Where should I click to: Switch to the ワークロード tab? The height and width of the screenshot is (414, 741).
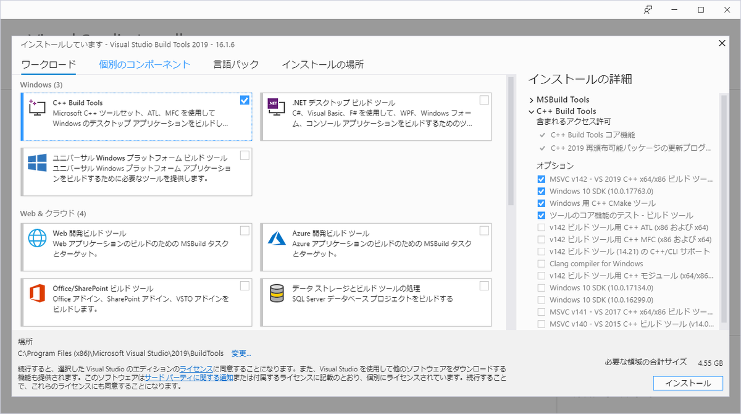(48, 64)
